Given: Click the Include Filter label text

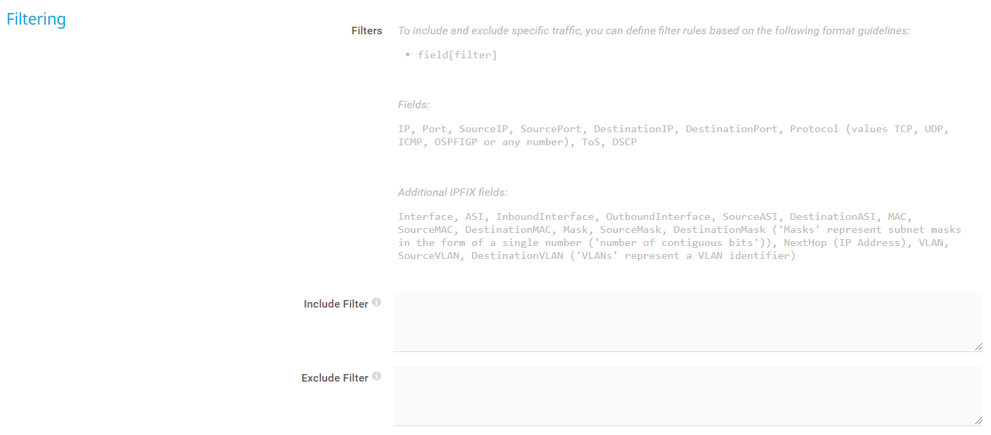Looking at the screenshot, I should click(335, 303).
